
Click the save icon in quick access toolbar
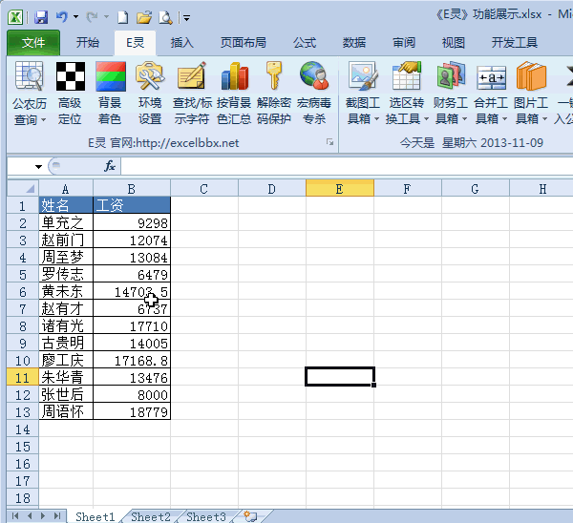click(x=41, y=17)
